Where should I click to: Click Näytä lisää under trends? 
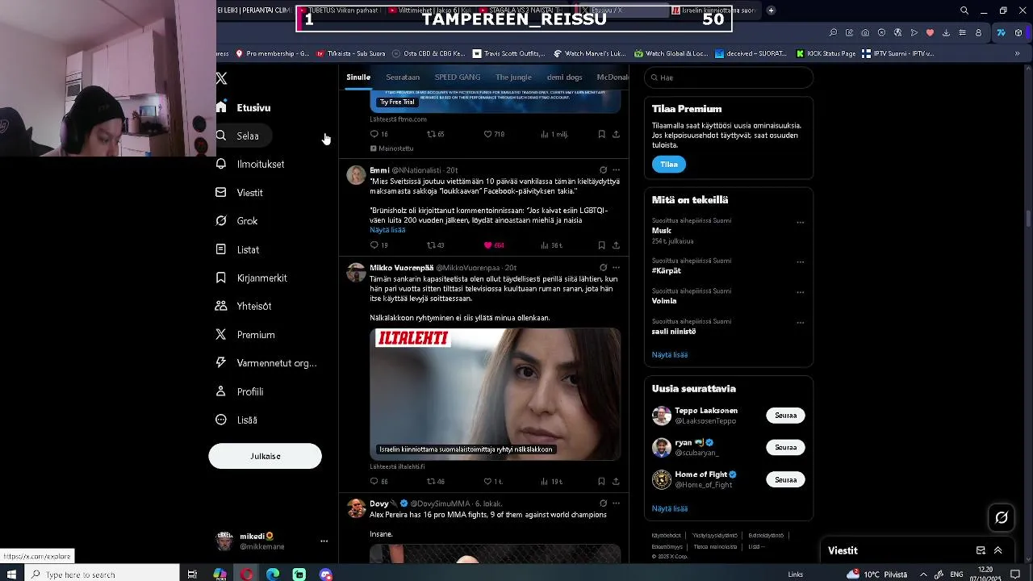point(670,355)
